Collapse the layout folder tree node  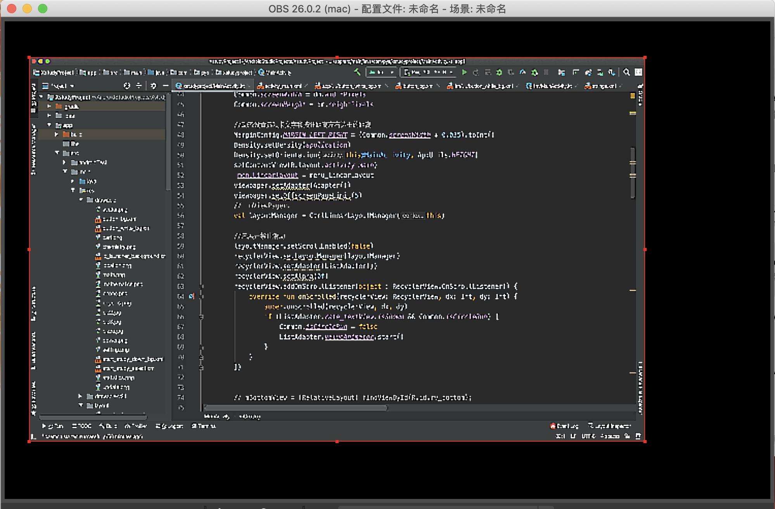click(x=81, y=405)
